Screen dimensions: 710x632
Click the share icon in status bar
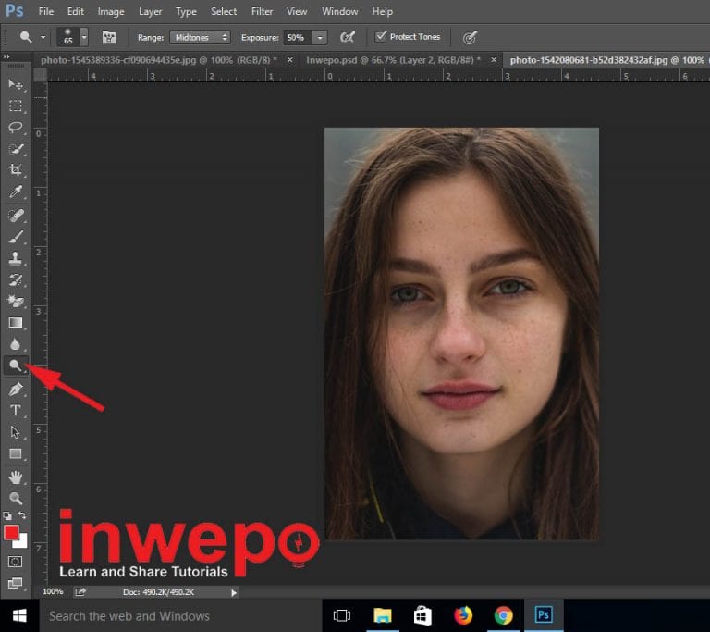coord(80,592)
